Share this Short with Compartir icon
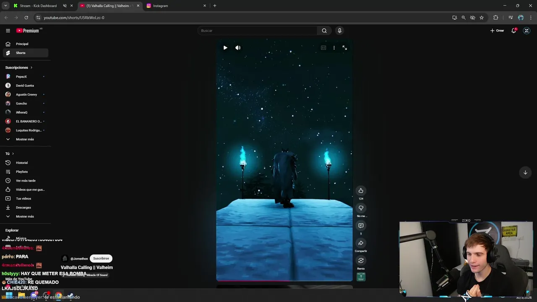 (361, 243)
